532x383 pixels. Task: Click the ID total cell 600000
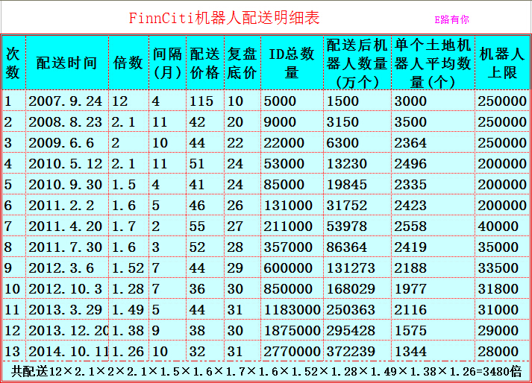tap(292, 268)
